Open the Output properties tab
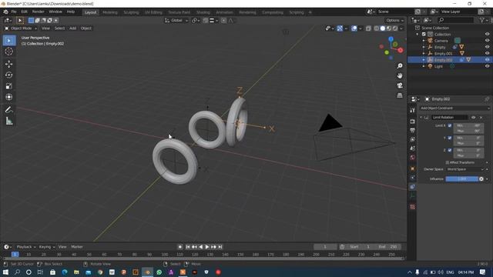Screen dimensions: 493x277 pos(413,130)
